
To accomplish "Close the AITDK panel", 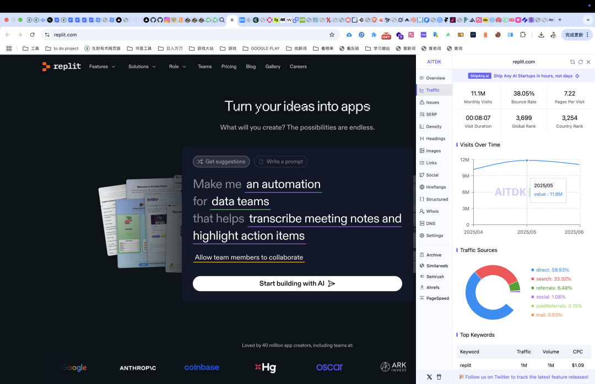I will (588, 62).
